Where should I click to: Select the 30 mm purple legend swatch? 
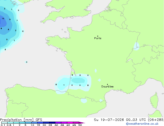tap(58, 123)
